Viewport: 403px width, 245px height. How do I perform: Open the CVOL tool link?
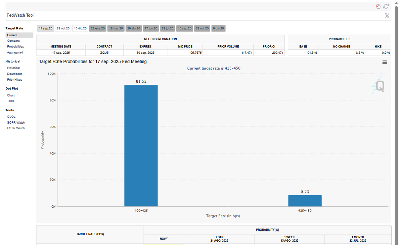(11, 117)
